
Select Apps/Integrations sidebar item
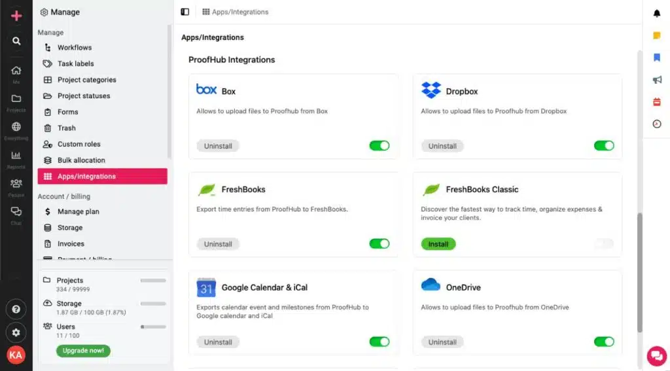coord(103,176)
